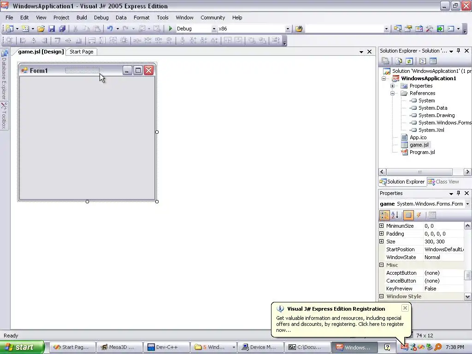Switch to the Start Page tab
The image size is (472, 354).
[82, 52]
